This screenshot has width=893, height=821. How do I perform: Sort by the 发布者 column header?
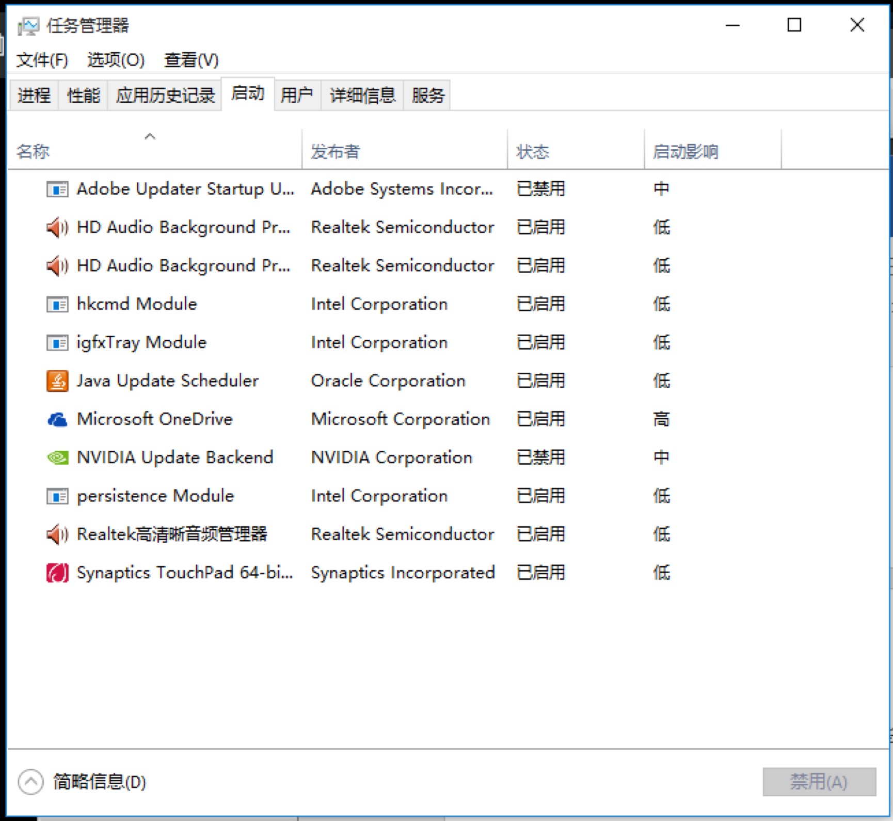click(x=405, y=150)
